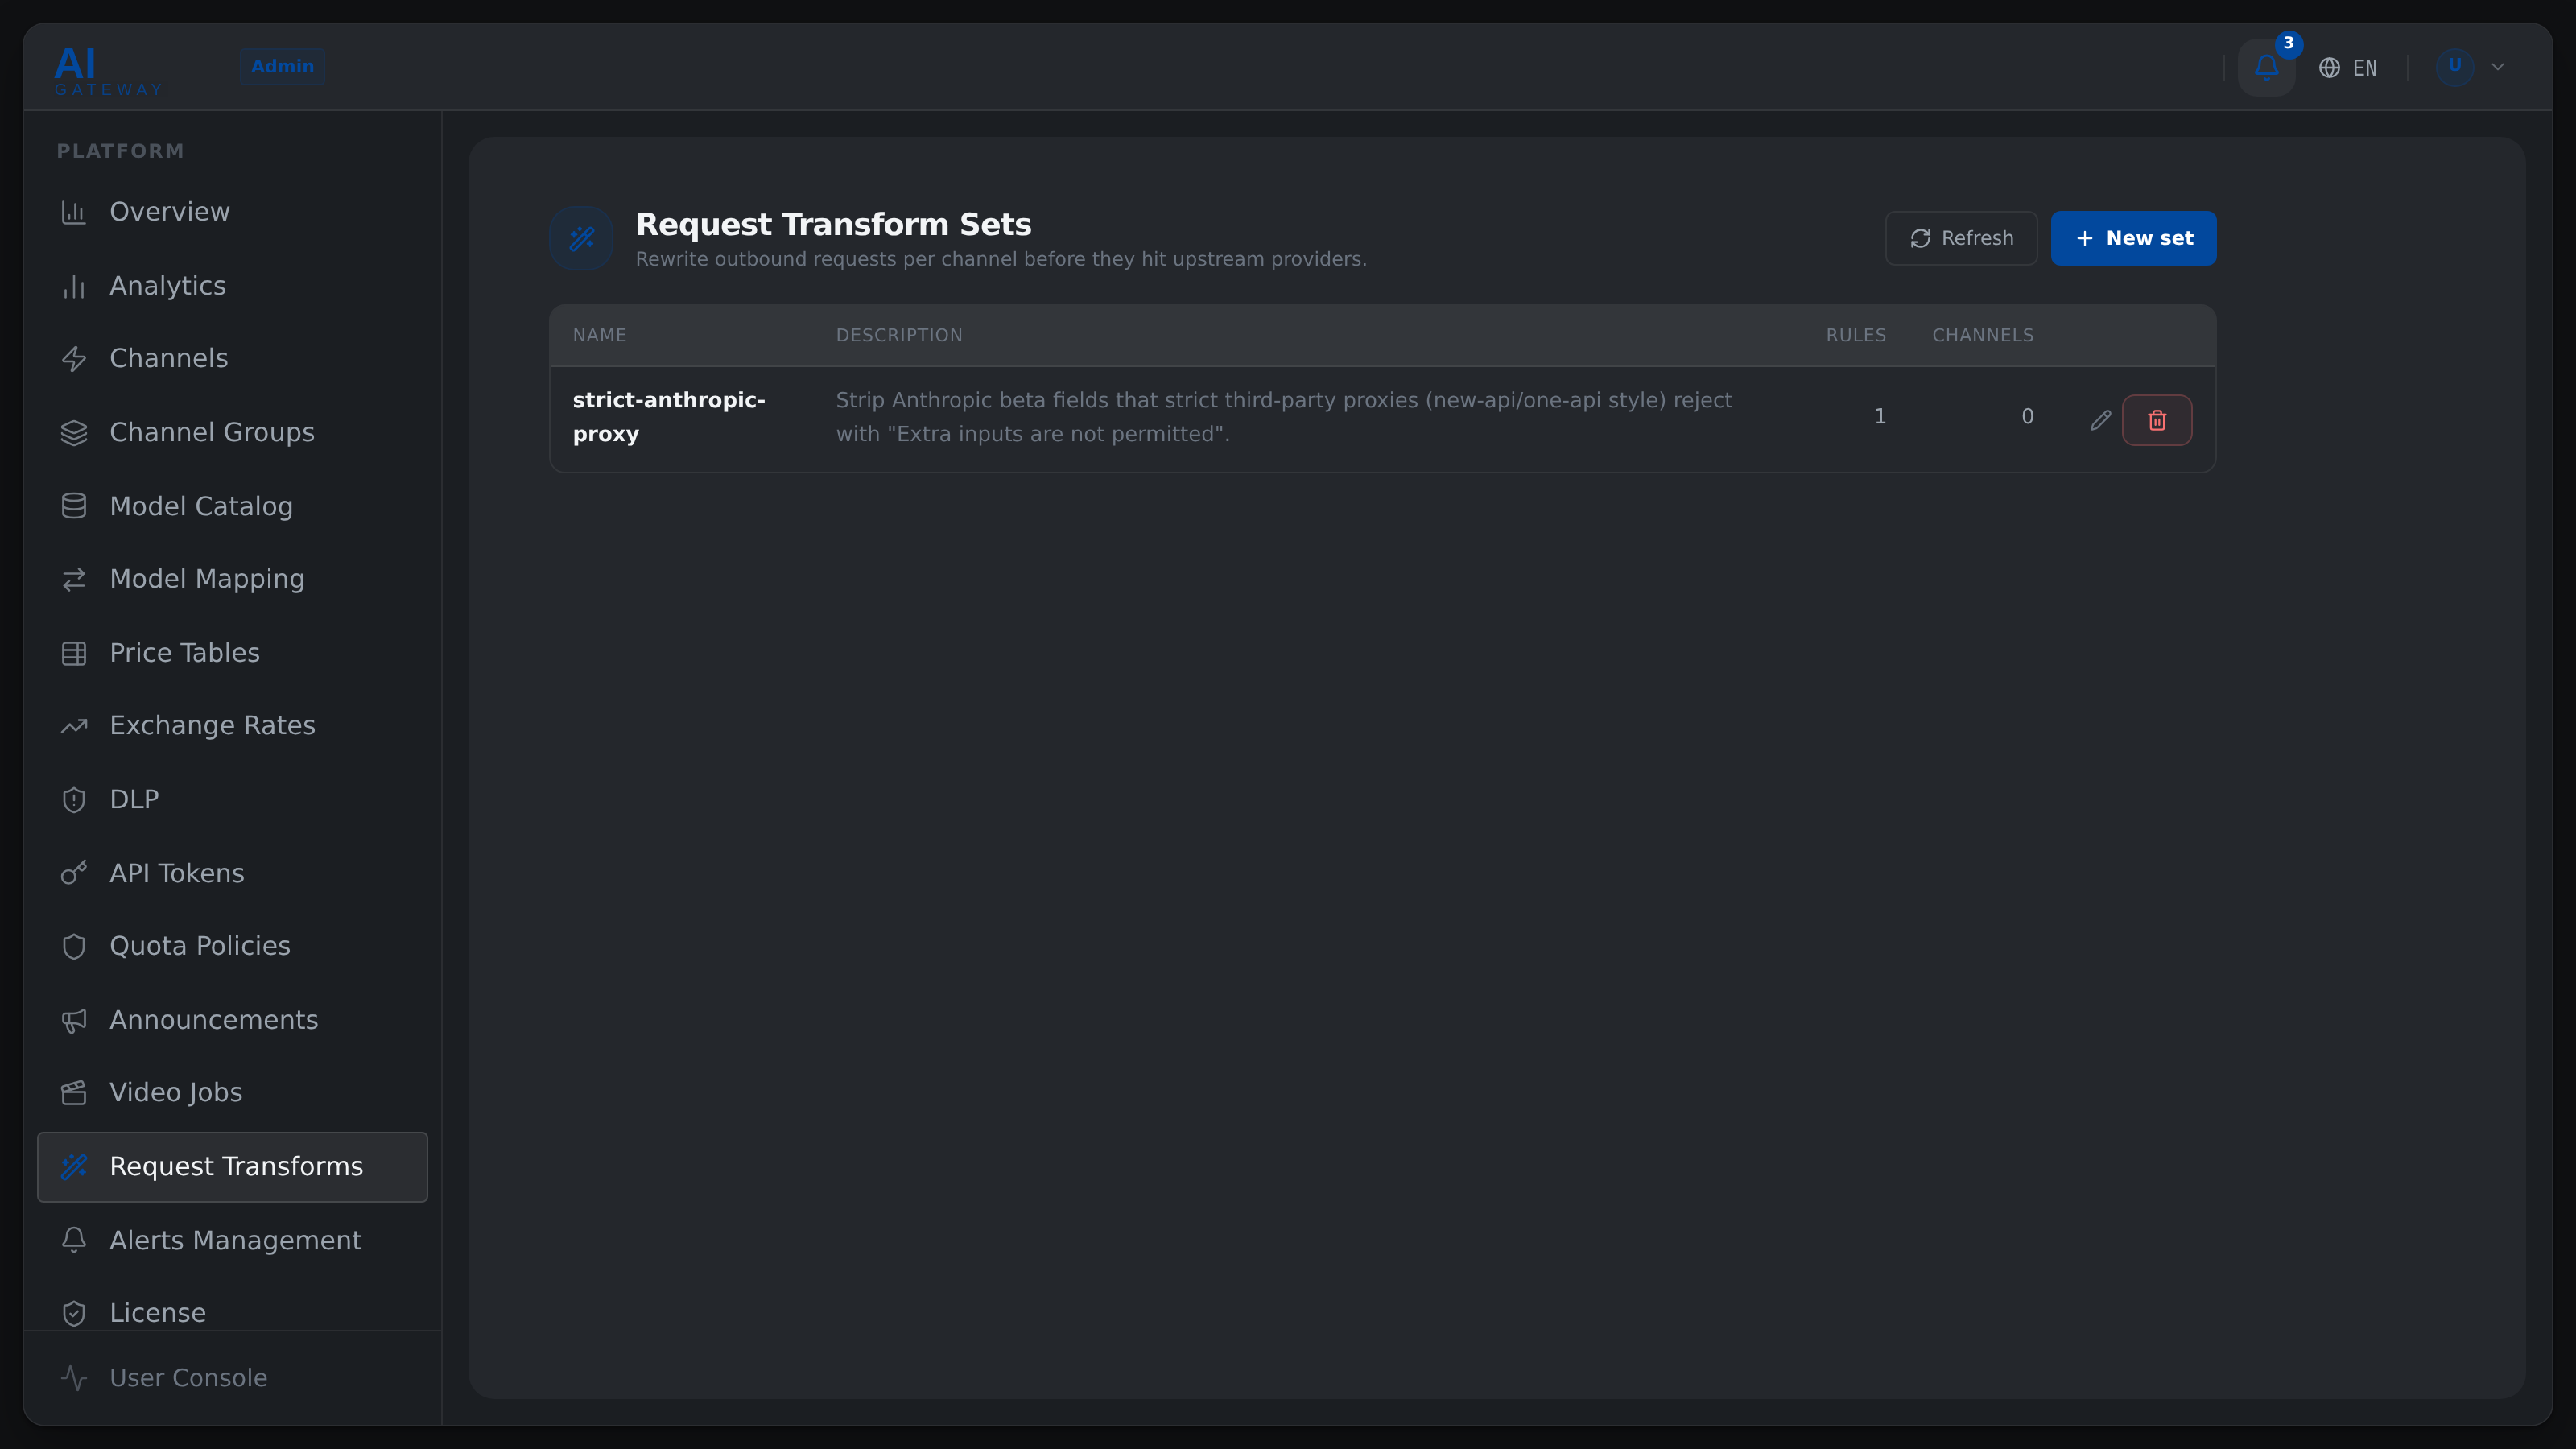Open Channel Groups

pyautogui.click(x=232, y=433)
